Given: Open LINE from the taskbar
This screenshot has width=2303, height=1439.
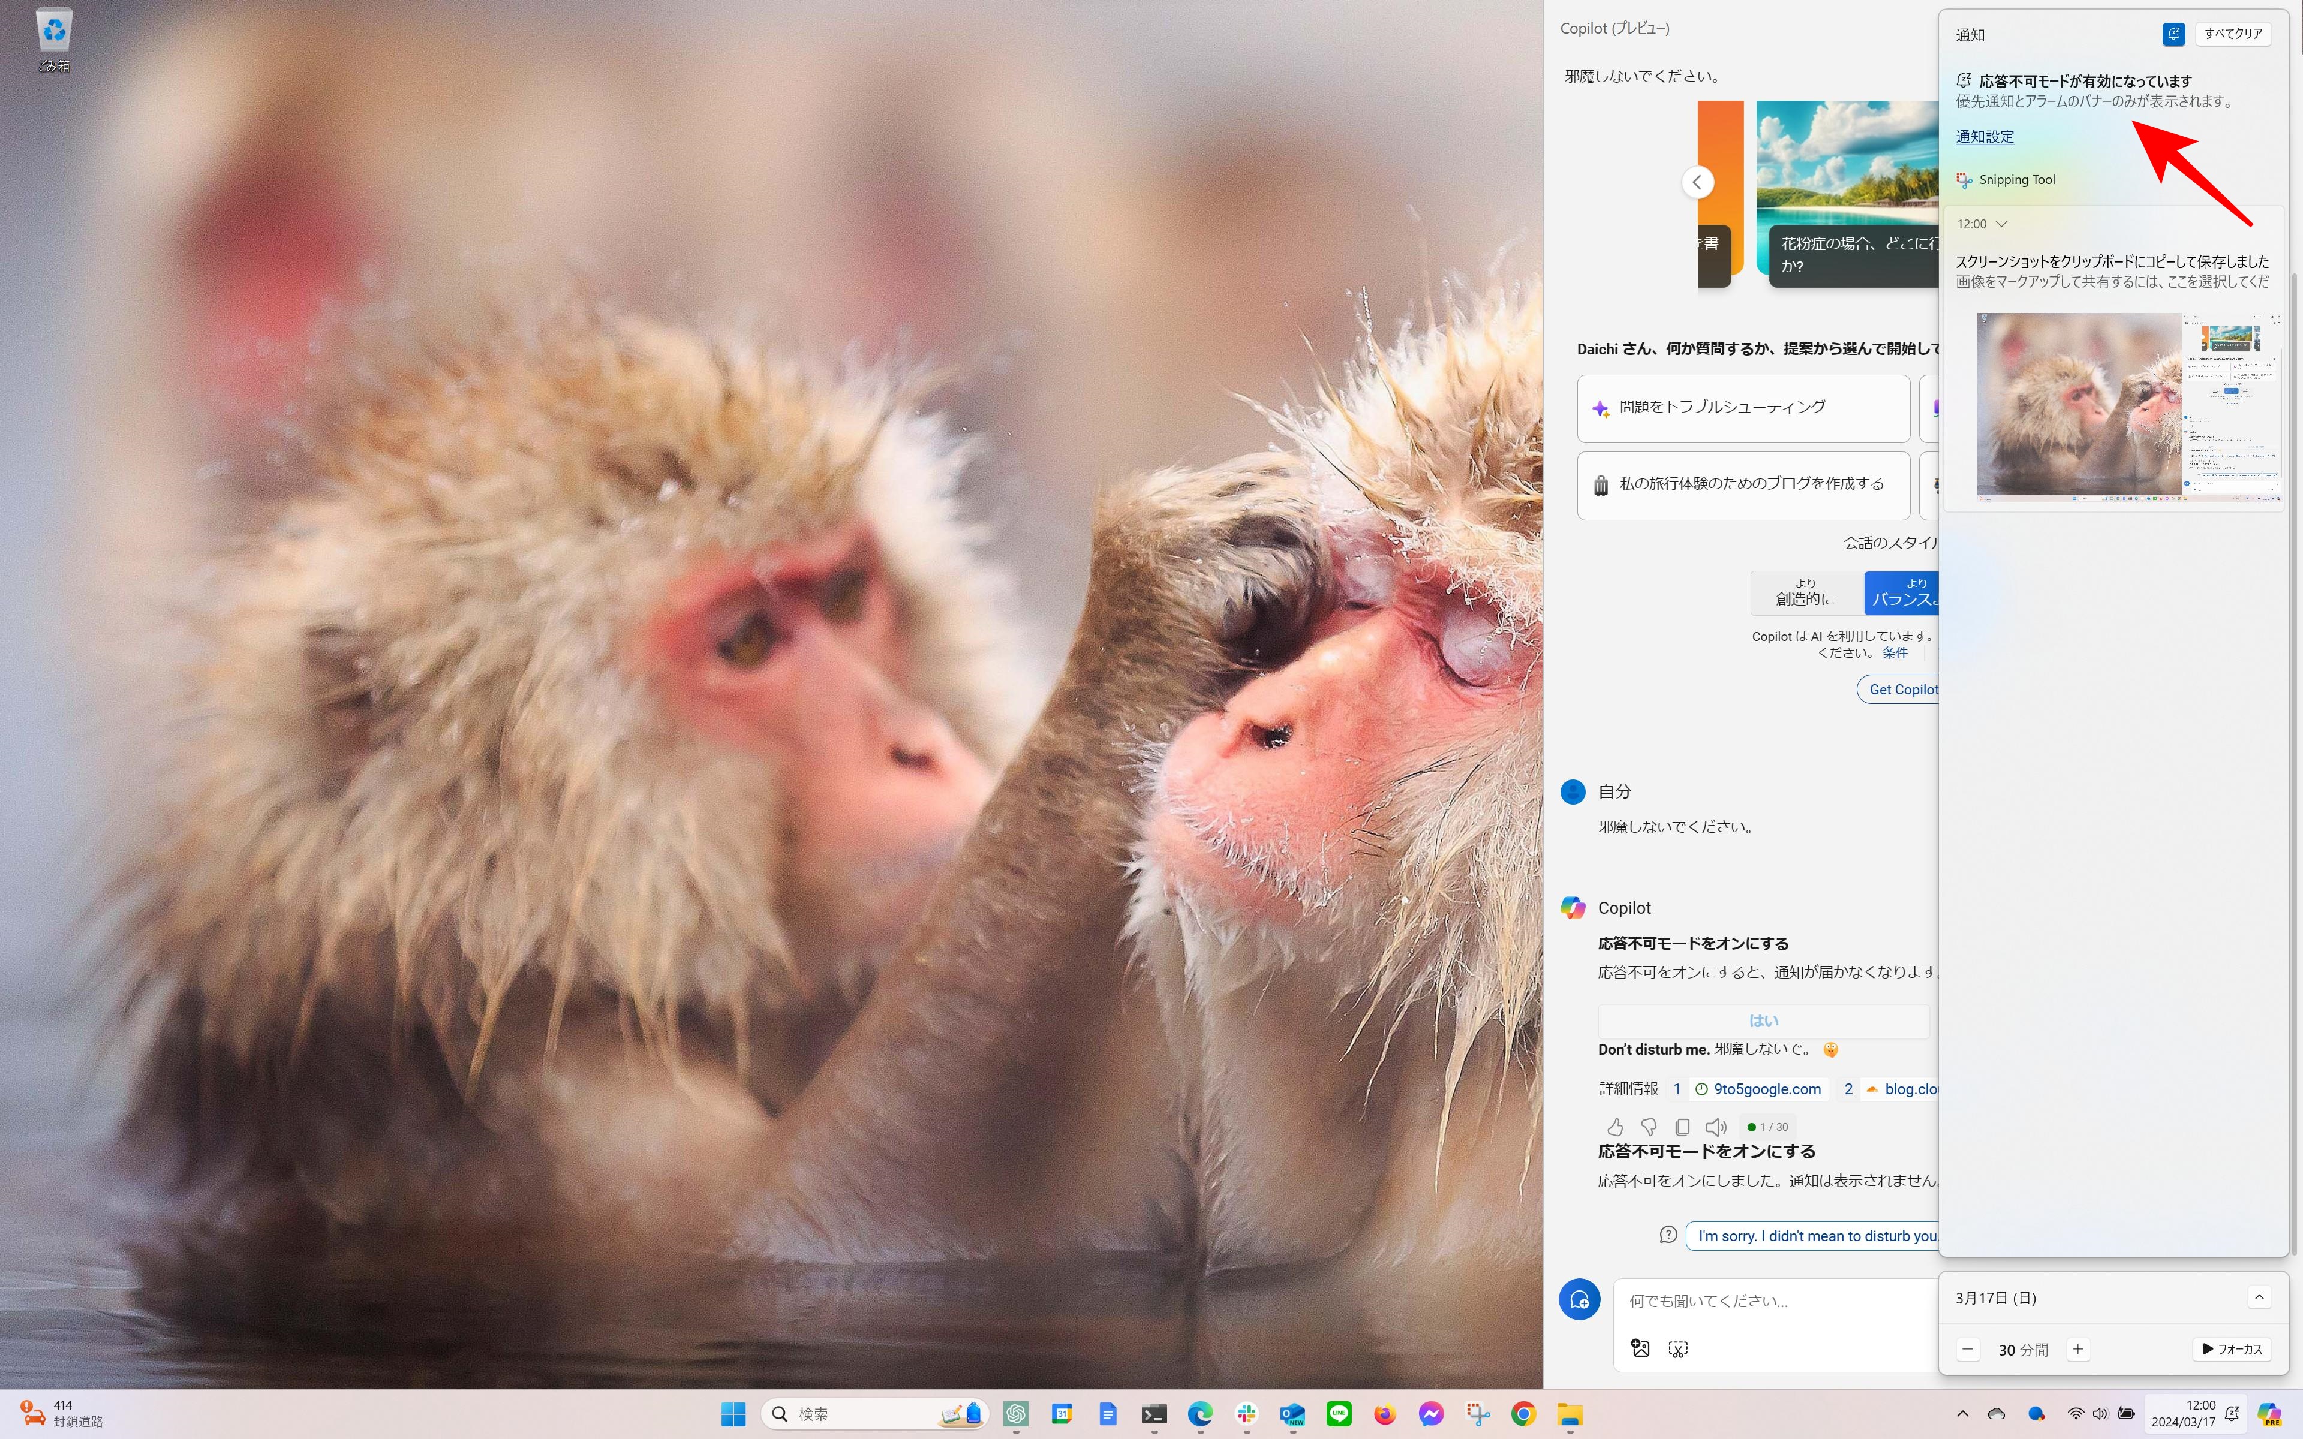Looking at the screenshot, I should (1339, 1414).
